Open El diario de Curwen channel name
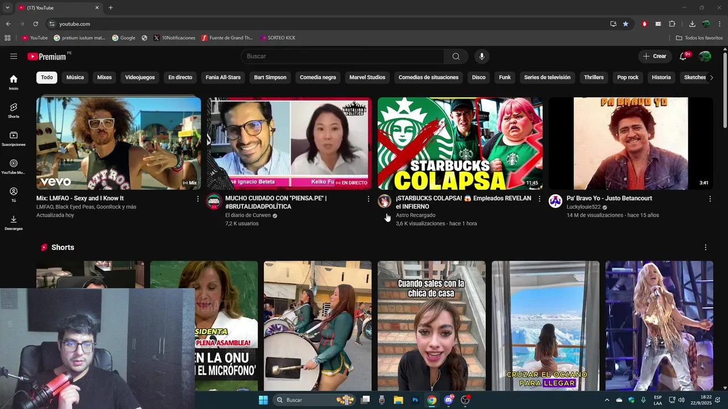 [248, 215]
